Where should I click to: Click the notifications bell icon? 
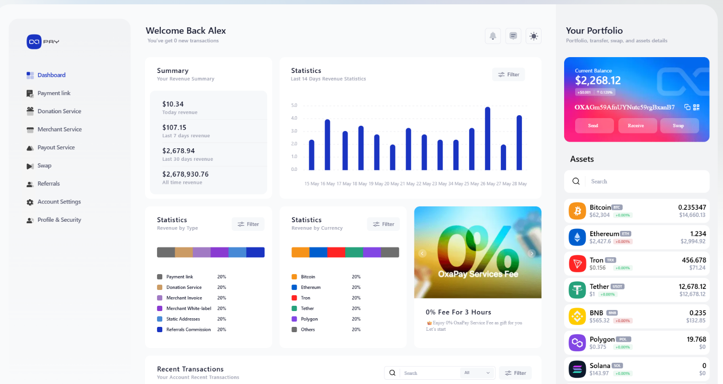pyautogui.click(x=493, y=36)
